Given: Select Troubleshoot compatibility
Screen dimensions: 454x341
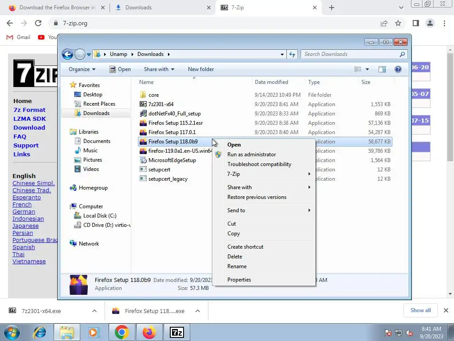Looking at the screenshot, I should coord(269,164).
